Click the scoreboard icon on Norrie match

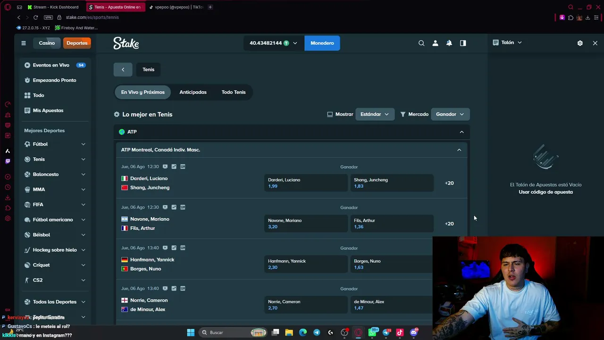click(183, 289)
